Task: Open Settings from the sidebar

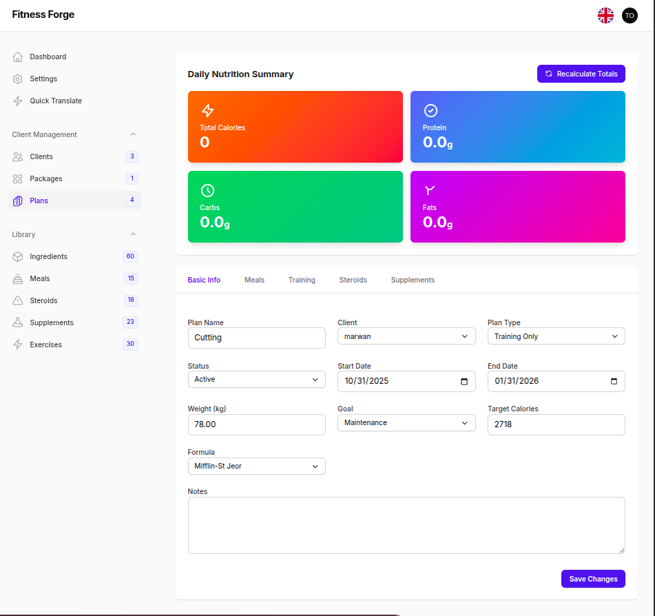Action: pyautogui.click(x=17, y=79)
